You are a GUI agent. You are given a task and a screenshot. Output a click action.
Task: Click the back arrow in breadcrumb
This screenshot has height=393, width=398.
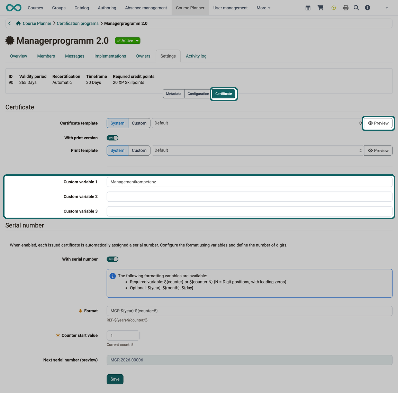tap(10, 23)
